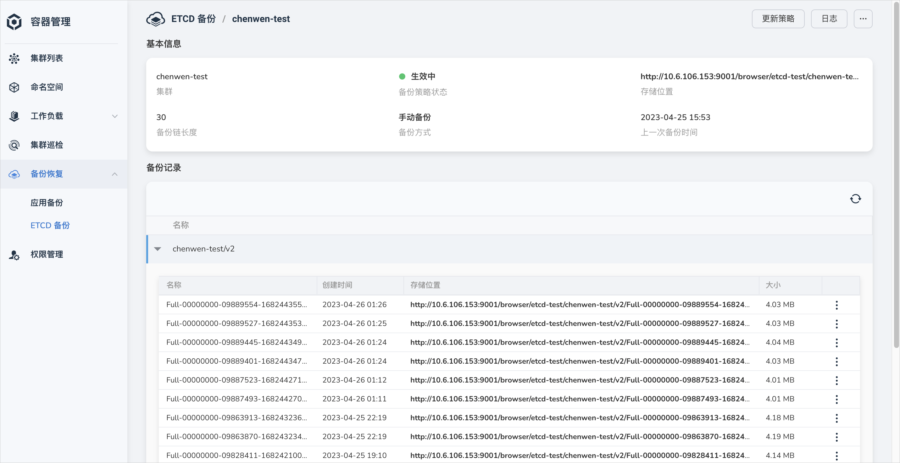Open storage link for Full-00000000-09889554 backup
This screenshot has width=900, height=463.
click(x=580, y=305)
